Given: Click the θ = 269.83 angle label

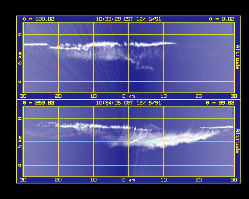Looking at the screenshot, I should pos(39,103).
